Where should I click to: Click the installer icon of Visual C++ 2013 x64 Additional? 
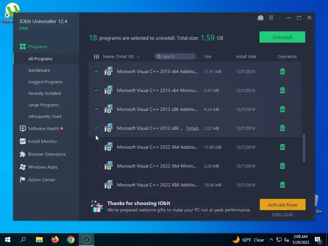pos(108,71)
